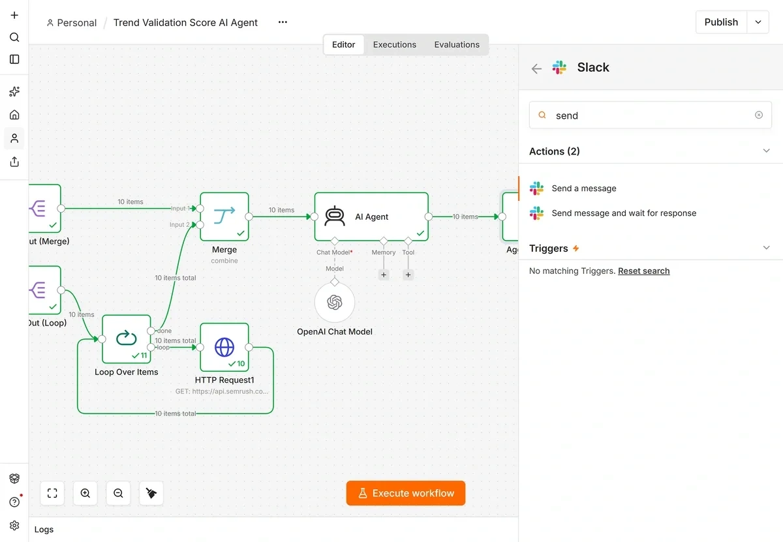Open the Personal breadcrumb link

[72, 23]
